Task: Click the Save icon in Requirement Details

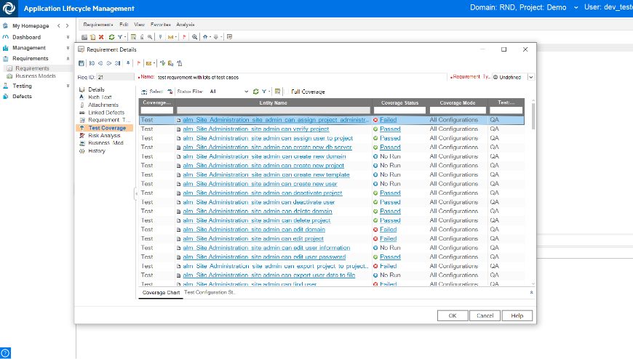Action: click(81, 63)
